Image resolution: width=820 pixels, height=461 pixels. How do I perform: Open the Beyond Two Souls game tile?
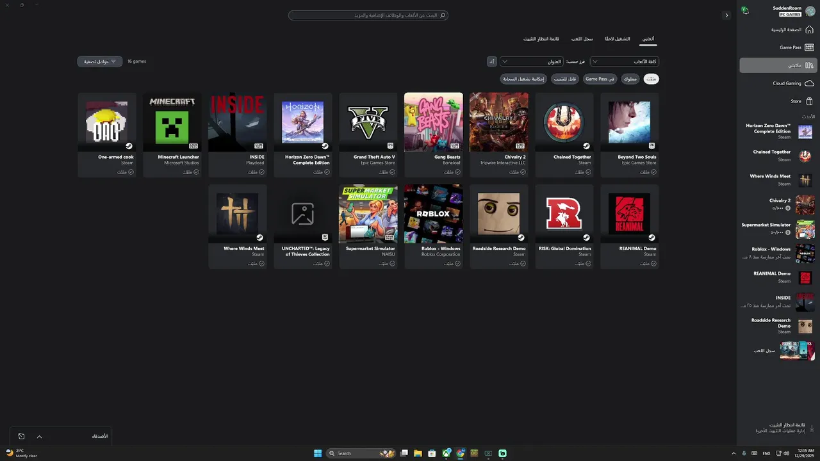tap(630, 134)
